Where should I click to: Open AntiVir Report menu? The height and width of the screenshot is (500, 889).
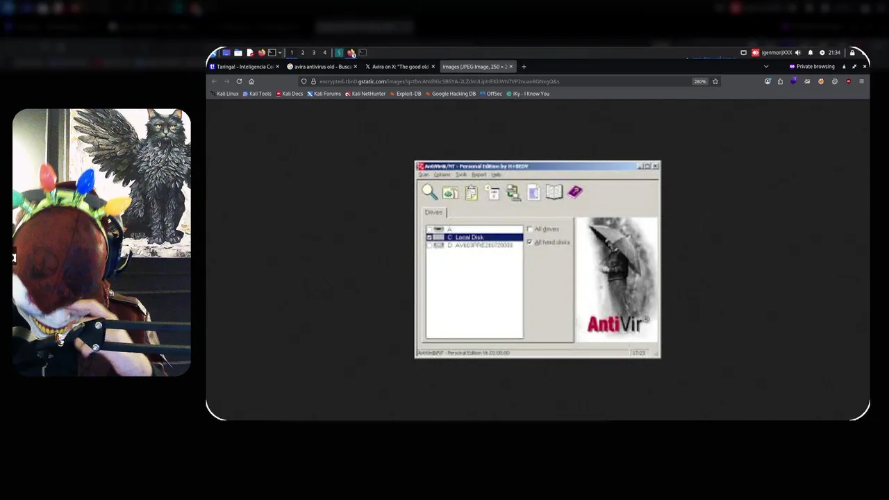(479, 175)
